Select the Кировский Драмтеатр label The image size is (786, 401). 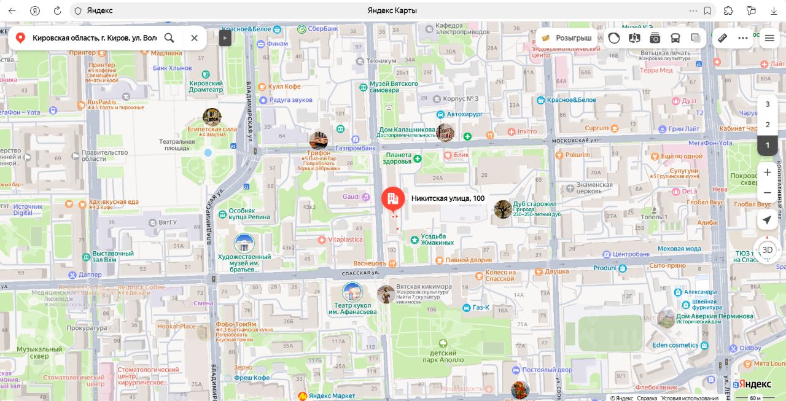tap(206, 86)
